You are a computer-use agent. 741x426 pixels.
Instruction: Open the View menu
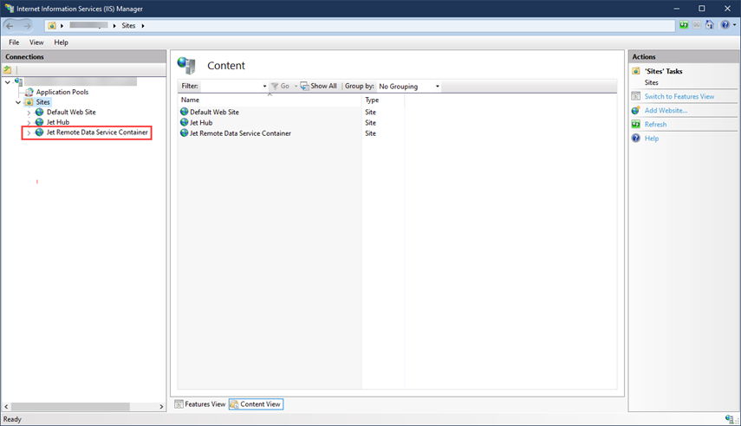tap(36, 42)
